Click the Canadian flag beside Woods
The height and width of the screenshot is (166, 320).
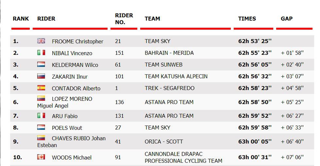[41, 157]
